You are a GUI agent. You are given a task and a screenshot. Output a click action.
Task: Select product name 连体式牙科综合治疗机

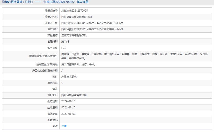pos(74,35)
